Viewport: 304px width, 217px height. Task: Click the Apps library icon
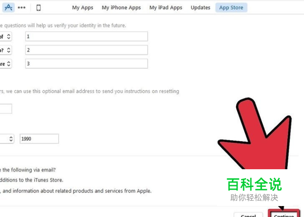(x=8, y=7)
